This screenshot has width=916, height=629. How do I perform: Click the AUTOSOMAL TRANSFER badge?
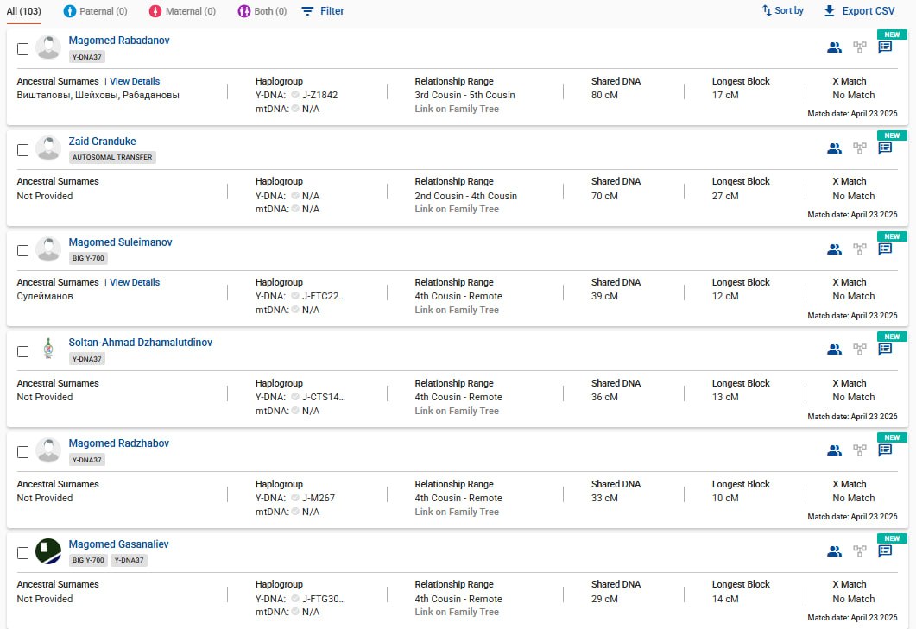pyautogui.click(x=112, y=157)
